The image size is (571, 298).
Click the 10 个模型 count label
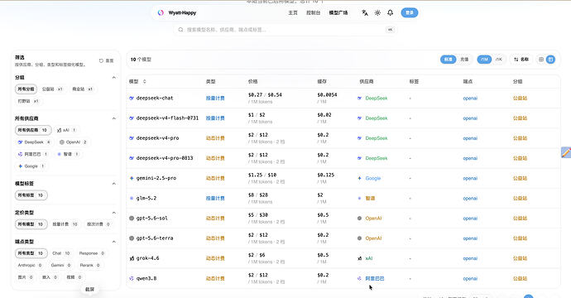[141, 60]
